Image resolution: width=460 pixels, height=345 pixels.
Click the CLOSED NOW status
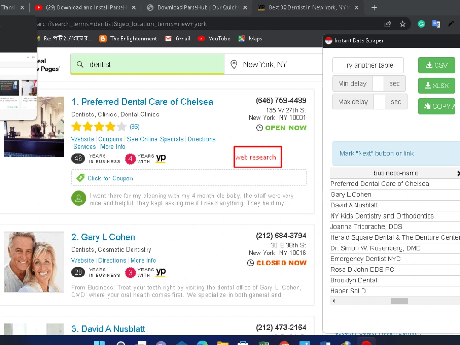[277, 263]
